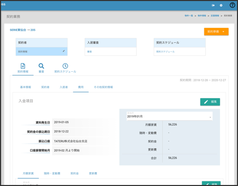Switch to the 入居者 tab
The width and height of the screenshot is (238, 186).
(x=64, y=87)
